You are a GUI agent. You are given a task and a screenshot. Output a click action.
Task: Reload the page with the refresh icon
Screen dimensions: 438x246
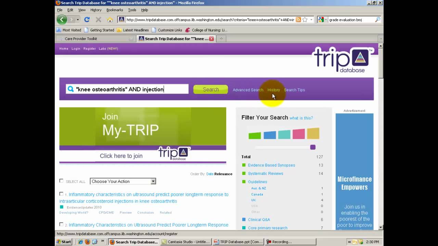coord(87,20)
